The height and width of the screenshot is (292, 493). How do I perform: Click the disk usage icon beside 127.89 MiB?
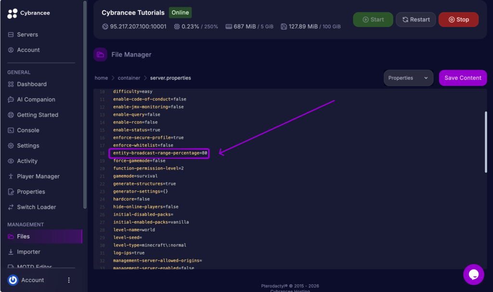(x=284, y=27)
